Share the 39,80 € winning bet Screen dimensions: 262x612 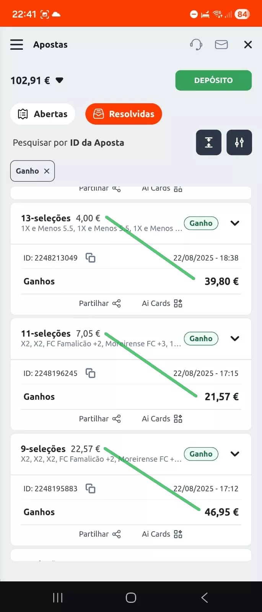coord(100,303)
